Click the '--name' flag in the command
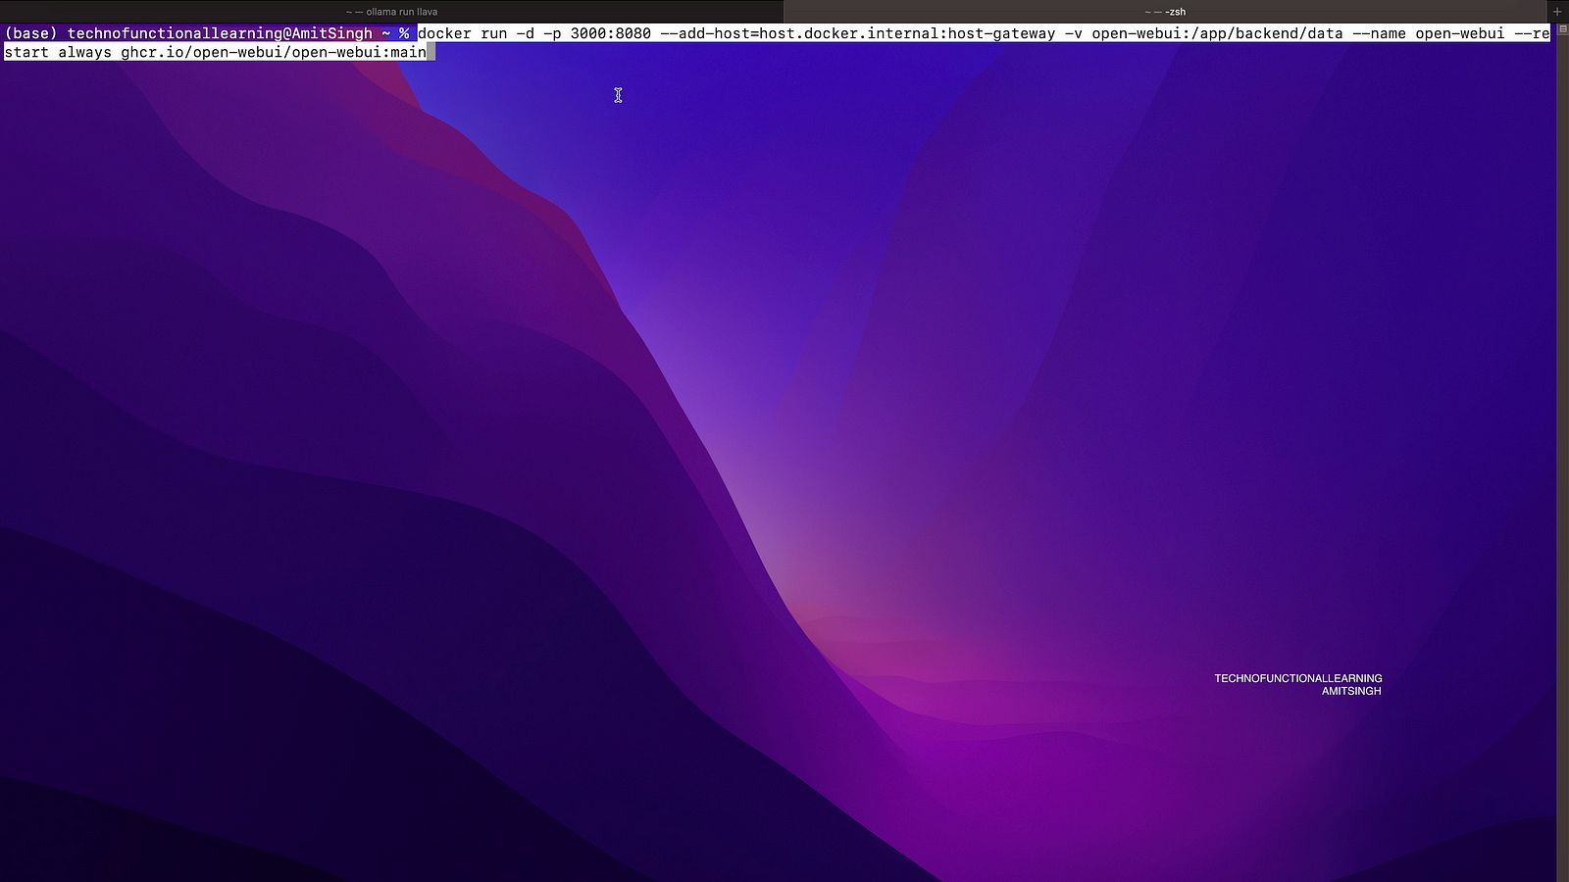The image size is (1569, 882). coord(1379,33)
